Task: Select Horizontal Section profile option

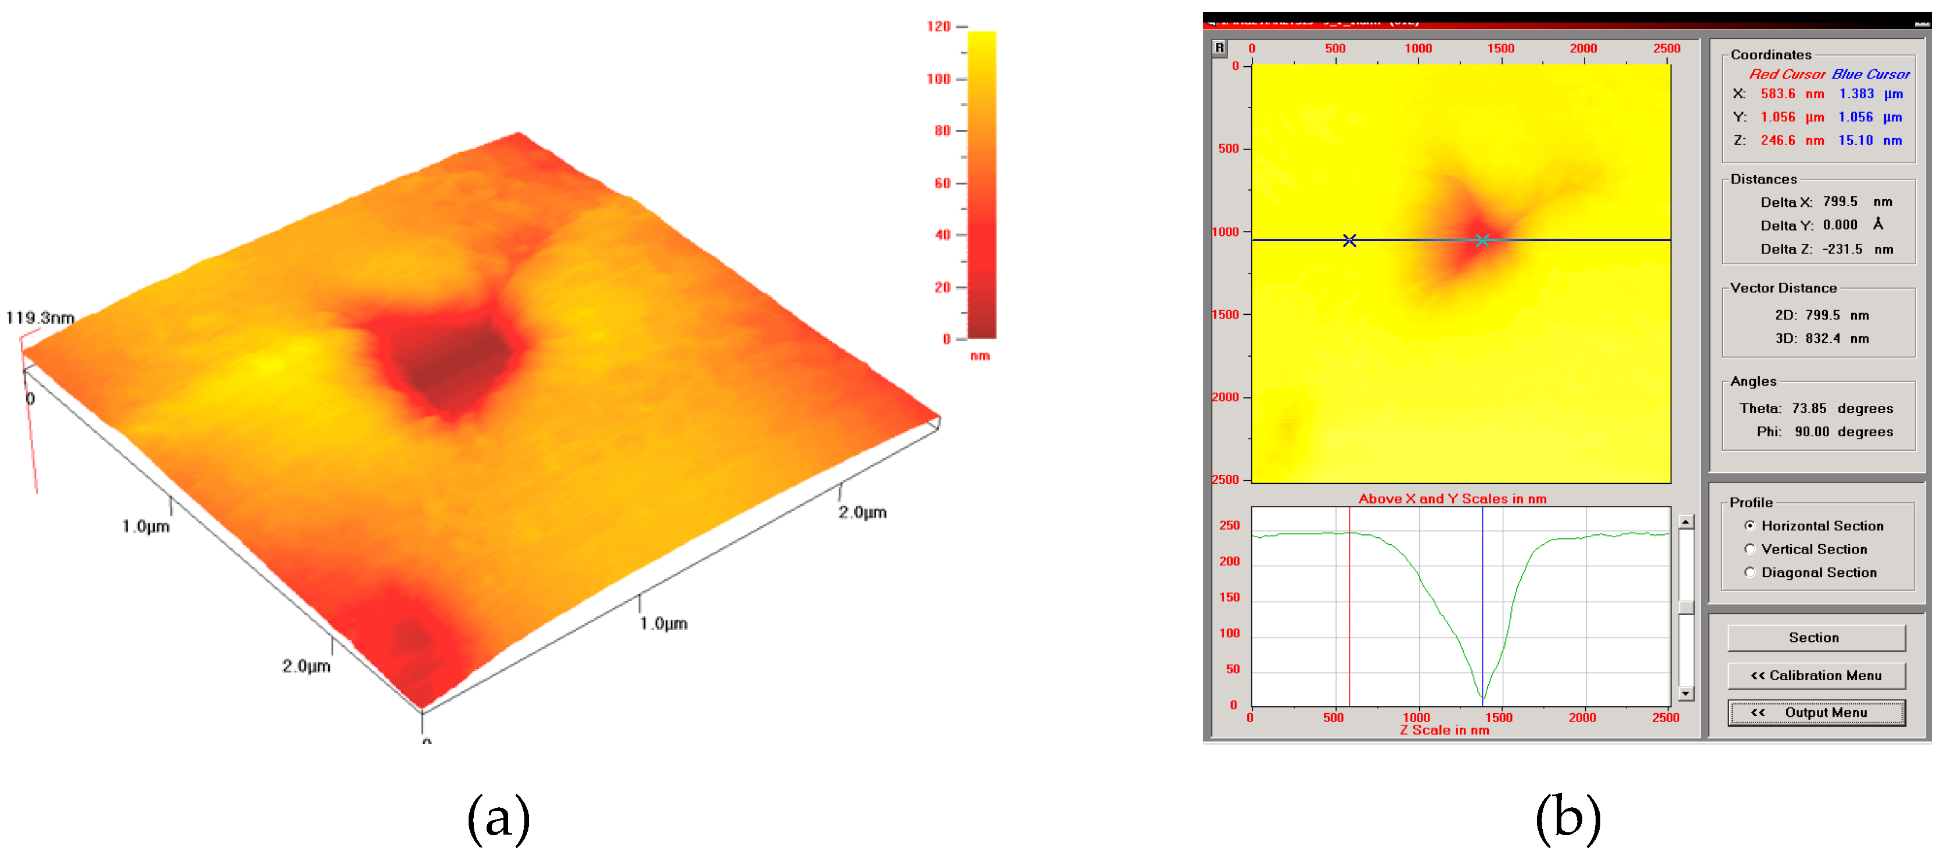Action: pyautogui.click(x=1750, y=526)
